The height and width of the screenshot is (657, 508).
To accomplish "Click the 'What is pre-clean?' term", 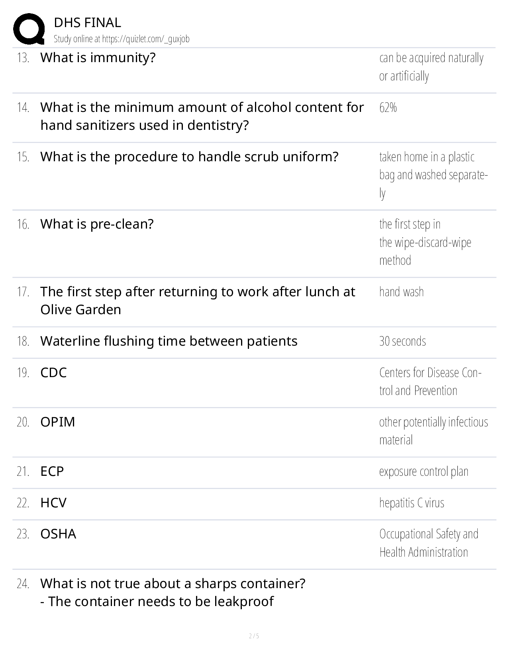I will tap(97, 224).
